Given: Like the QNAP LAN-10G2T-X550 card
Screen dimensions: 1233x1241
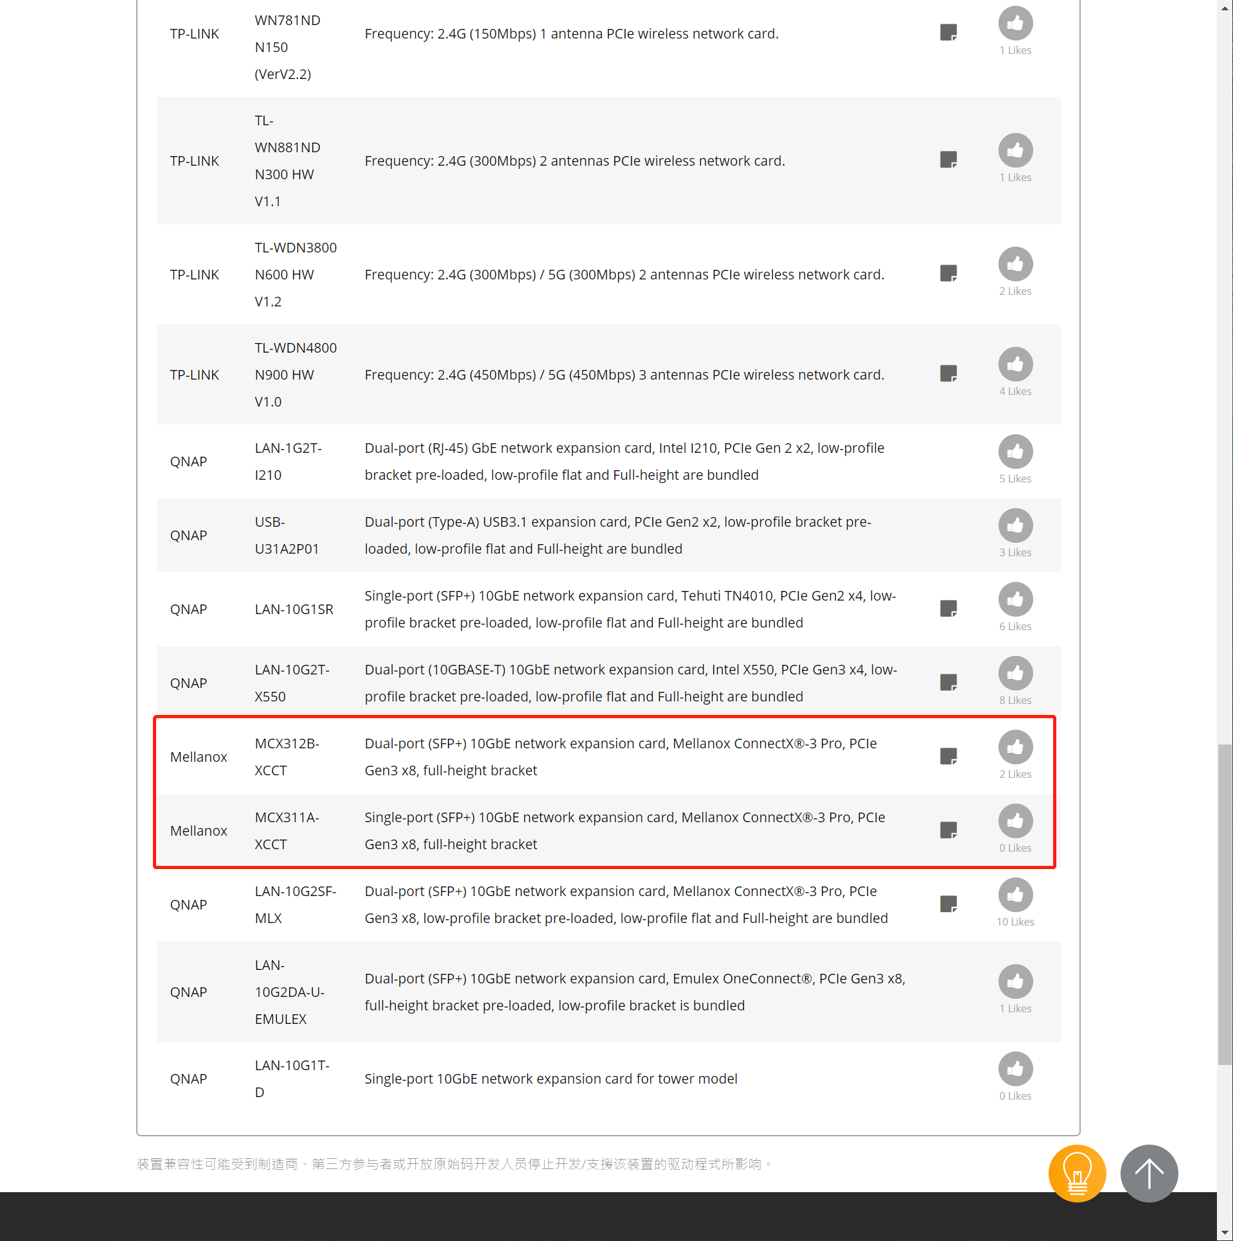Looking at the screenshot, I should (x=1015, y=674).
